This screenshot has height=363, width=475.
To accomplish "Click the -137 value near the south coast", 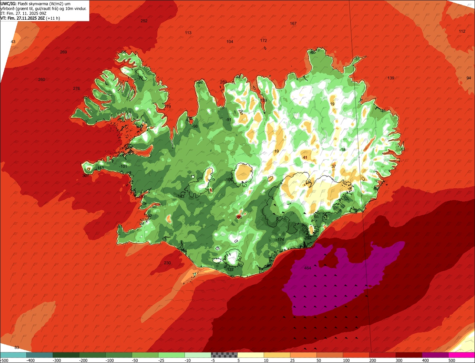I will pyautogui.click(x=230, y=269).
